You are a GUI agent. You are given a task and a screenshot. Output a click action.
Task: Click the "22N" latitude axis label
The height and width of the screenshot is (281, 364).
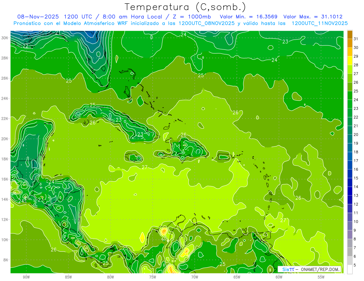click(5, 119)
